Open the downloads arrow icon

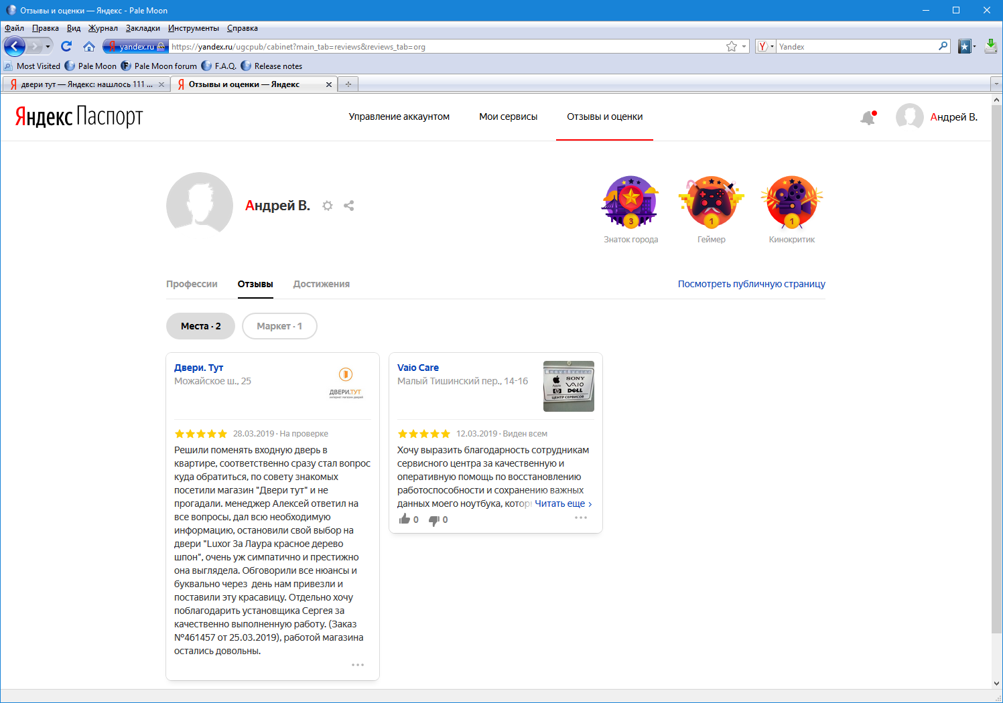click(x=991, y=46)
